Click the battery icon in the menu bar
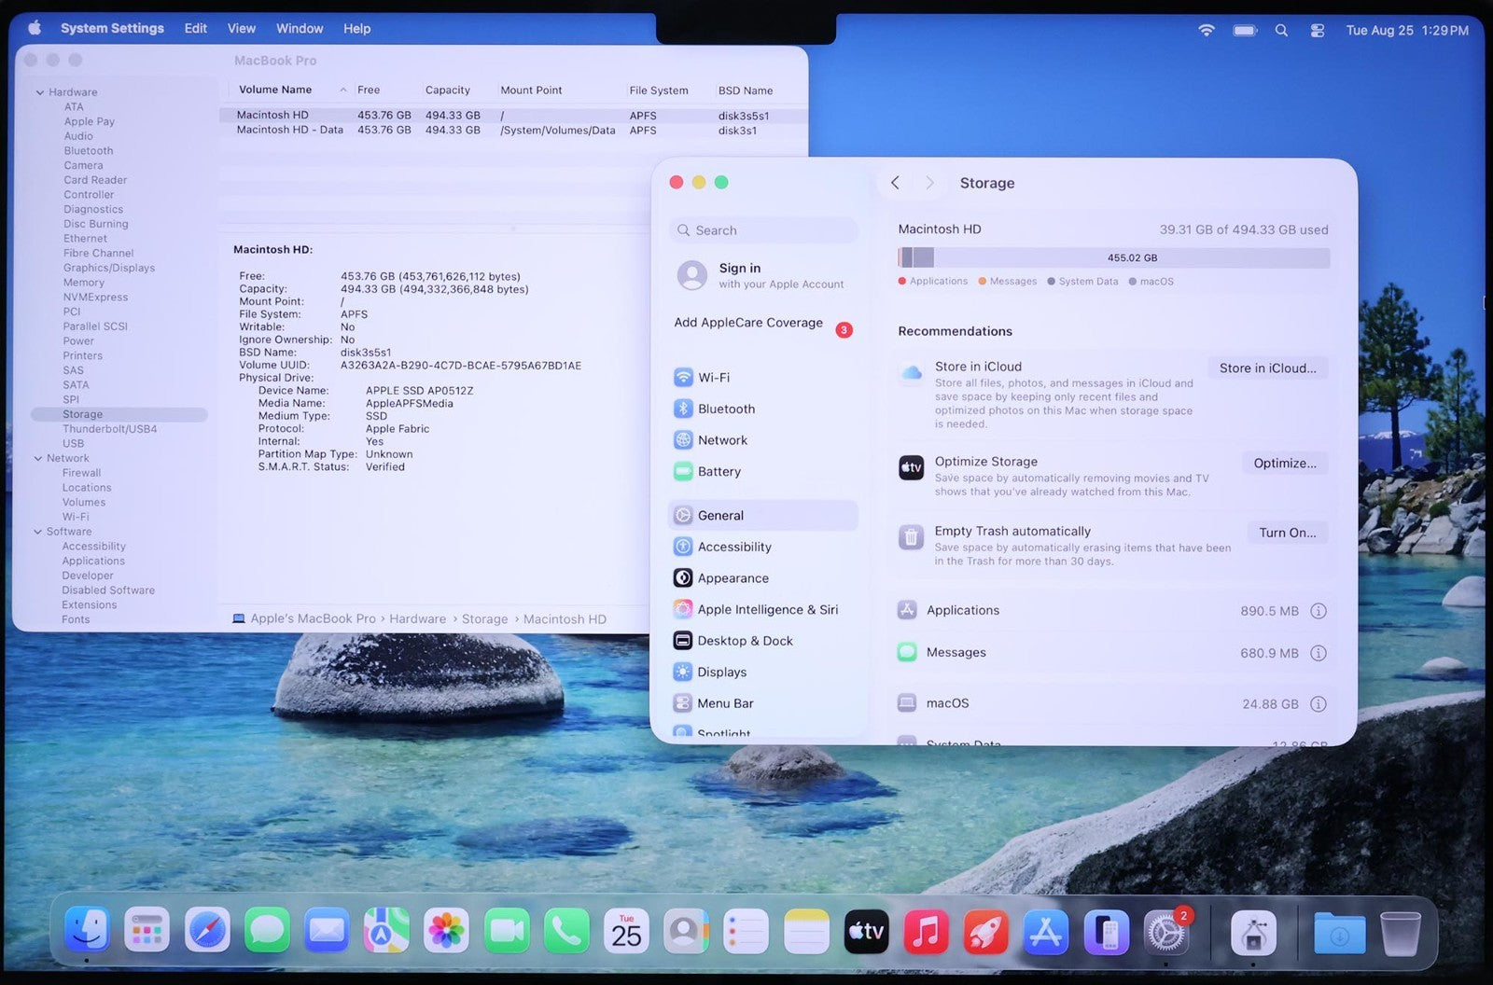1493x985 pixels. coord(1245,30)
